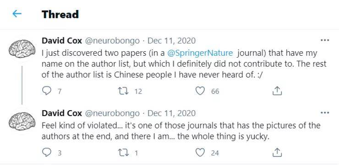
Task: Retweet the first tweet with 12 retweets
Action: [x=123, y=91]
